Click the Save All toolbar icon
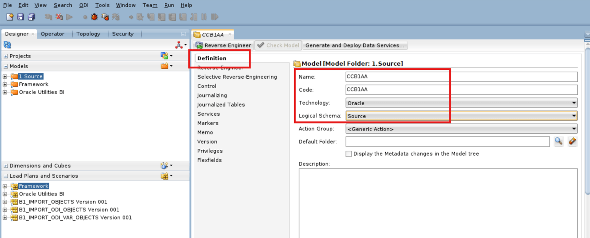 point(31,17)
